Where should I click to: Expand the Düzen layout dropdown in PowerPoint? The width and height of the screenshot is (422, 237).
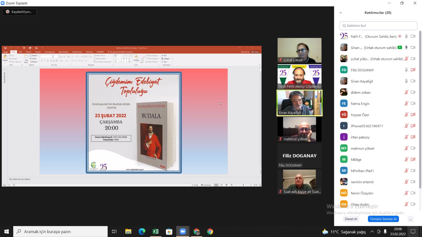[34, 56]
